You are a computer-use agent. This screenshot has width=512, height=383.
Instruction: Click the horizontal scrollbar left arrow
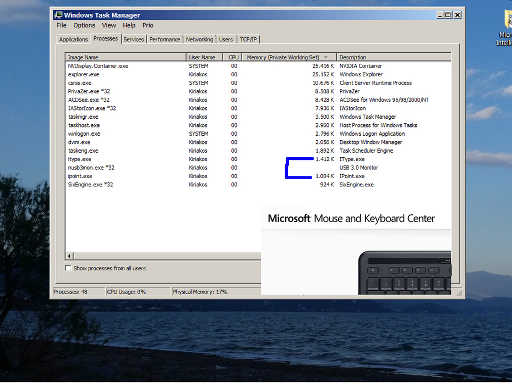coord(69,256)
